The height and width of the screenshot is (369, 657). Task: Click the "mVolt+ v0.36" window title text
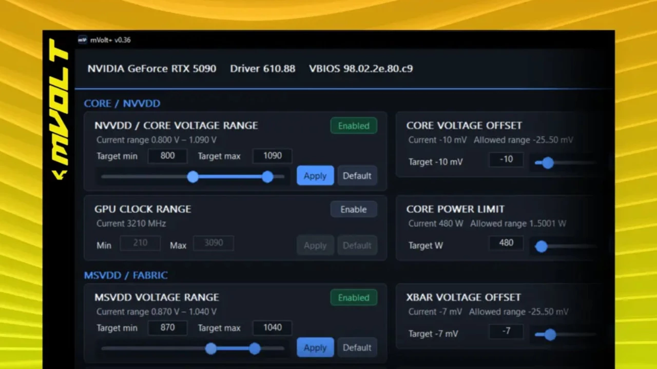coord(110,40)
